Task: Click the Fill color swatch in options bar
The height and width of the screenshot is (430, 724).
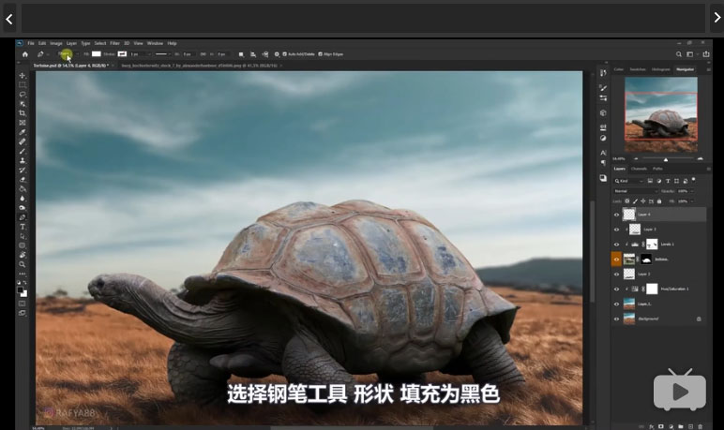Action: point(96,54)
